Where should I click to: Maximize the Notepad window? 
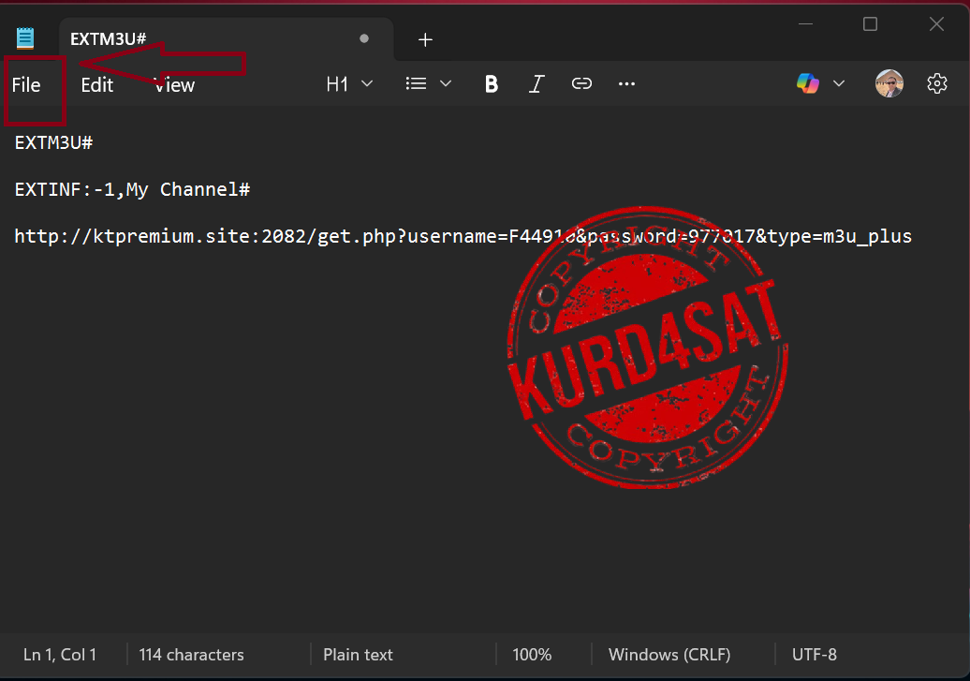(871, 24)
